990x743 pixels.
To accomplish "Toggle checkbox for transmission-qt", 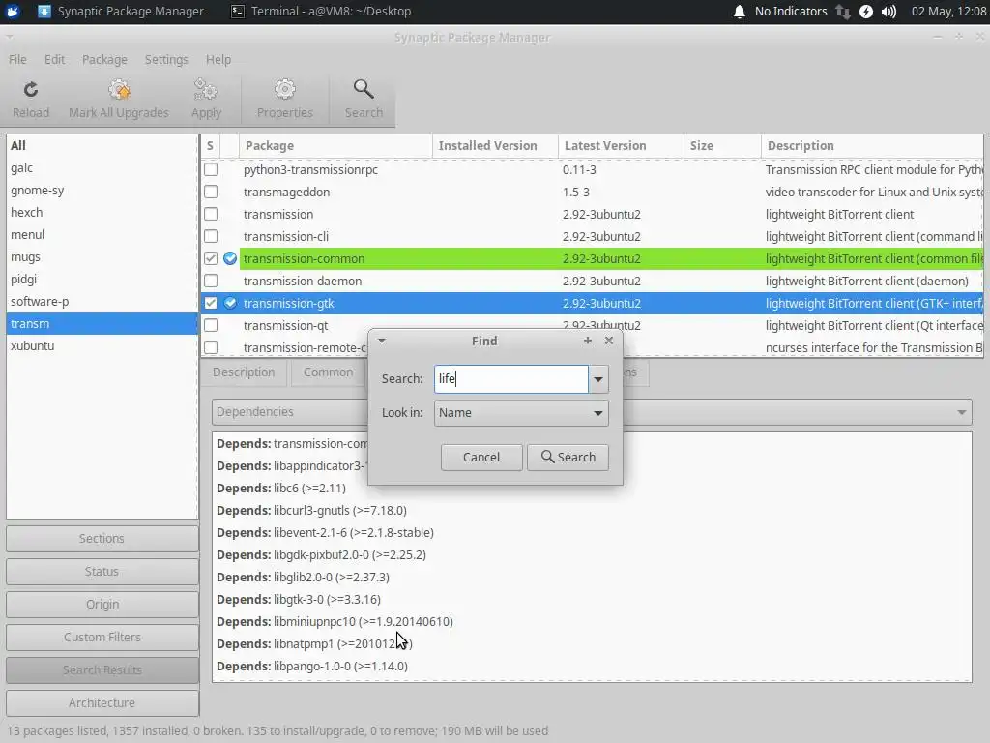I will [211, 325].
